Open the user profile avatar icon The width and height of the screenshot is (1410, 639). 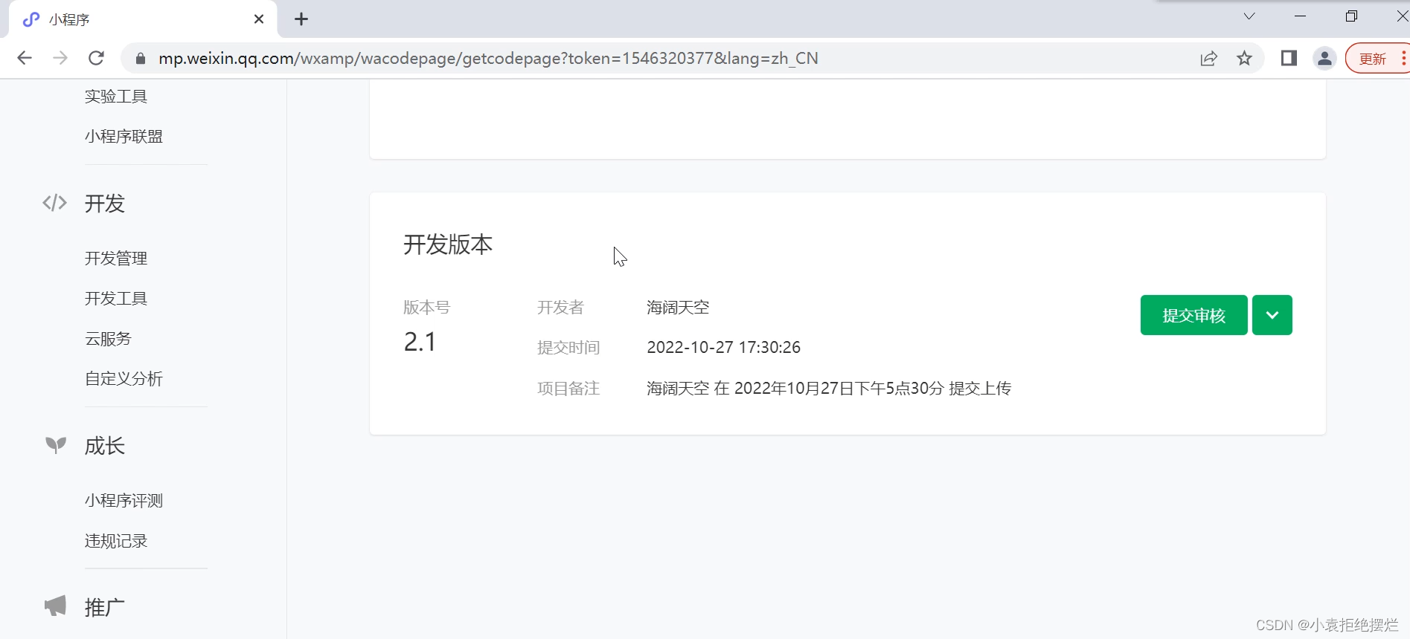[x=1324, y=59]
